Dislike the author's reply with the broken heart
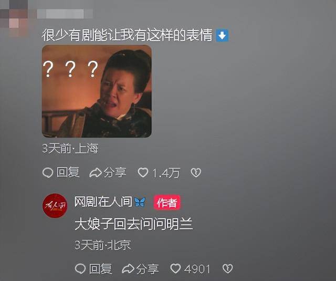Image resolution: width=336 pixels, height=281 pixels. (227, 268)
